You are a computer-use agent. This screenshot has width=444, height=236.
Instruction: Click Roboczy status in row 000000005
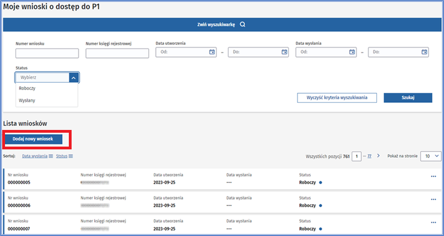(x=307, y=183)
